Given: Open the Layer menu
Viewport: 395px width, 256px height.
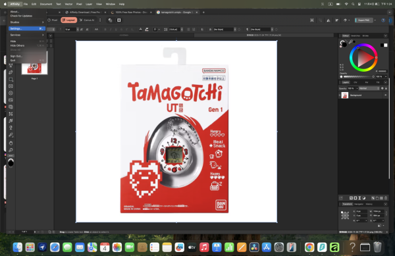Looking at the screenshot, I should (x=89, y=4).
